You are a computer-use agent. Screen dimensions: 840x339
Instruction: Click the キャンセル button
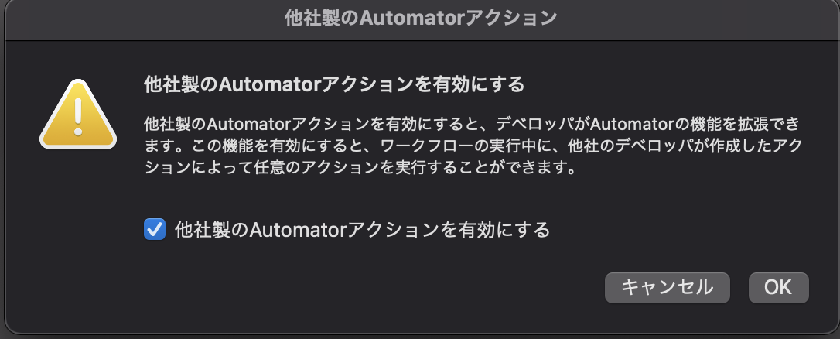point(668,287)
